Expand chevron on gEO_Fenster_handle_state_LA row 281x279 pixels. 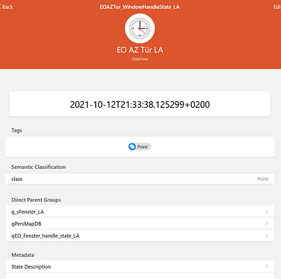pyautogui.click(x=267, y=235)
